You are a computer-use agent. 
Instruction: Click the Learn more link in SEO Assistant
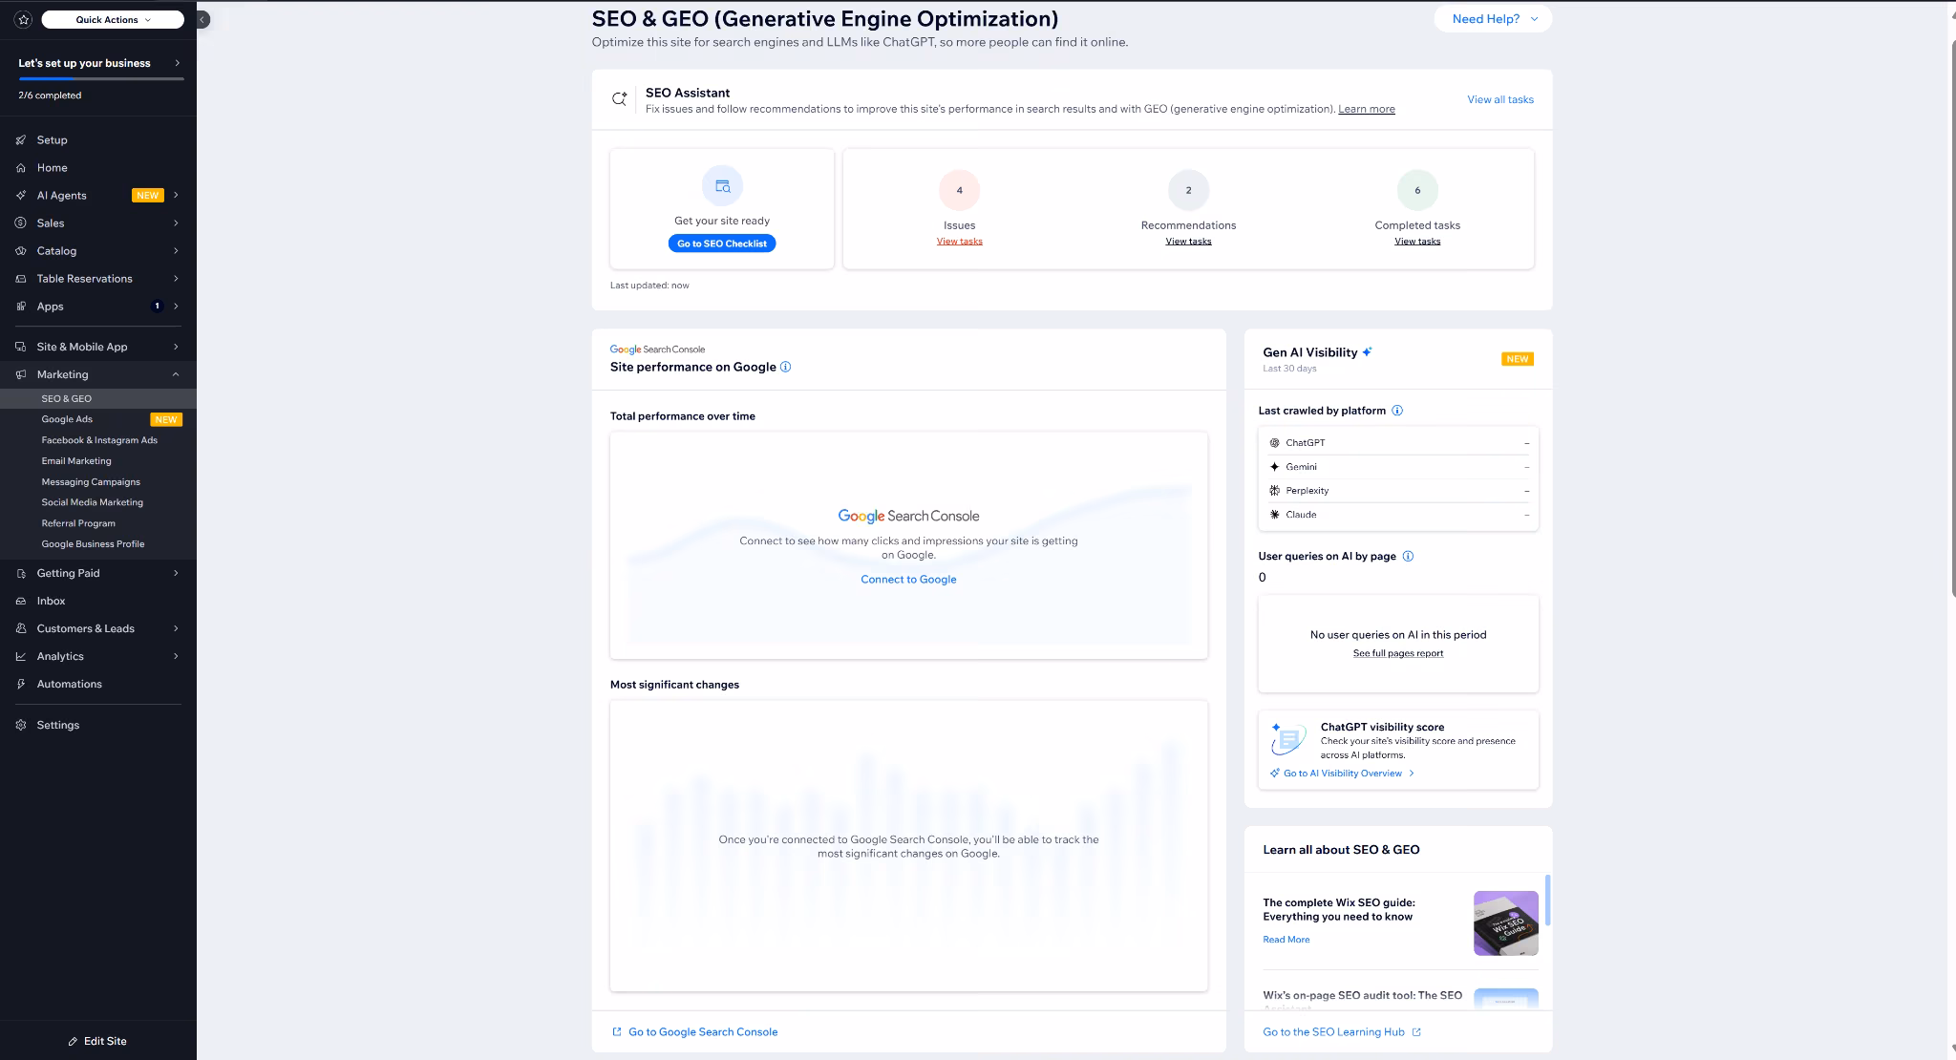(x=1367, y=109)
